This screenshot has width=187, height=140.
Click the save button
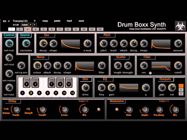[81, 21]
